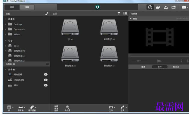Open the 工具 (Tools) wrench menu

123,108
